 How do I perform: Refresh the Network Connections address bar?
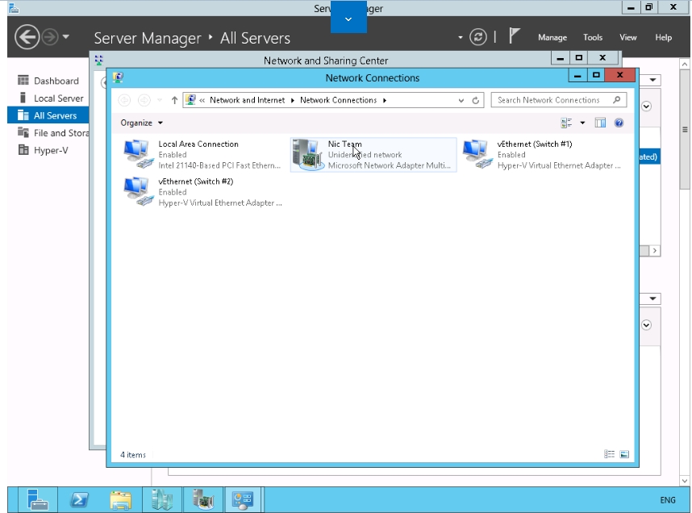[477, 101]
